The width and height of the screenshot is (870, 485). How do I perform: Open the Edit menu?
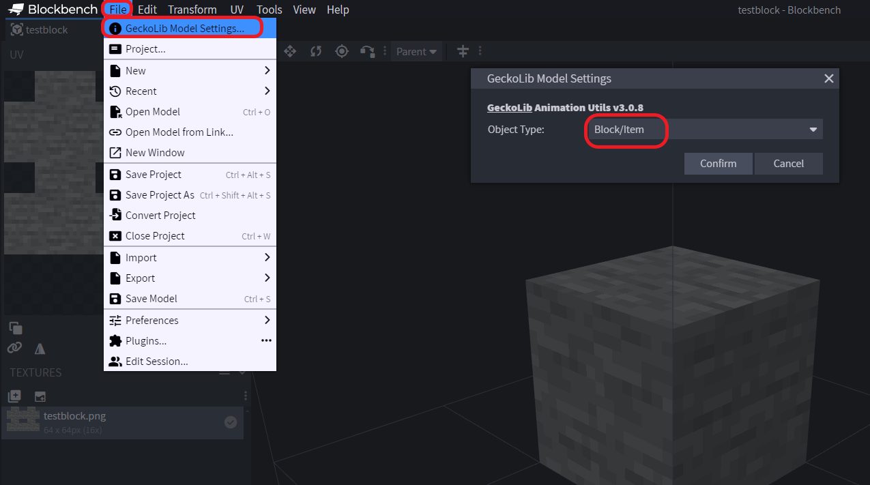pyautogui.click(x=147, y=10)
